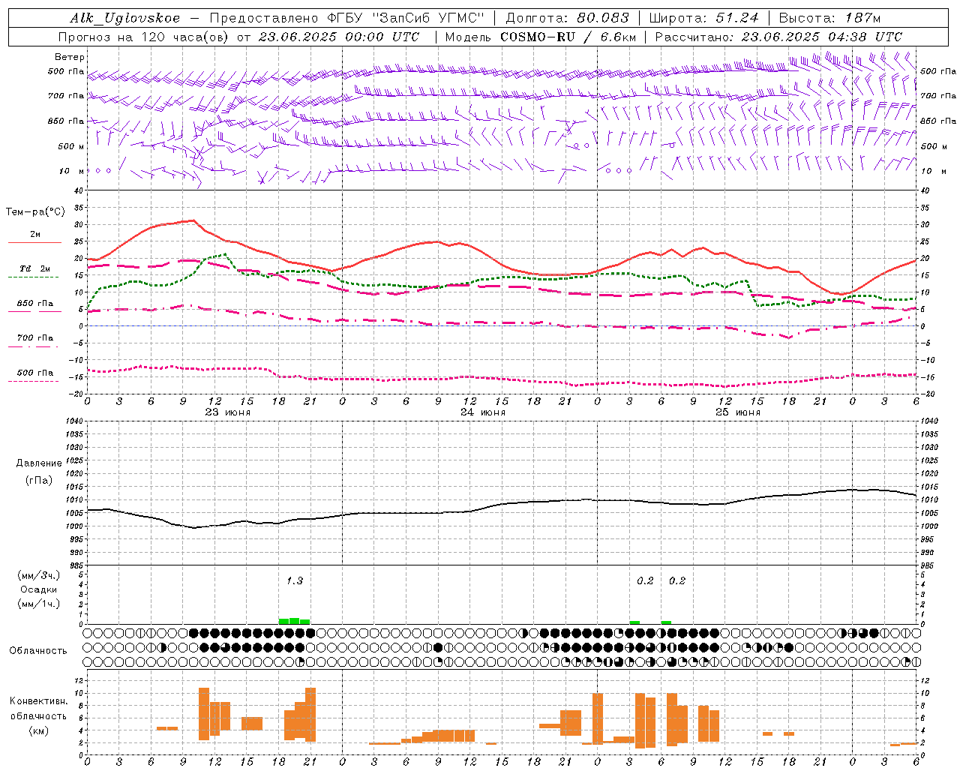960x768 pixels.
Task: Click the 500 гПа legend below temperature chart
Action: pos(34,373)
